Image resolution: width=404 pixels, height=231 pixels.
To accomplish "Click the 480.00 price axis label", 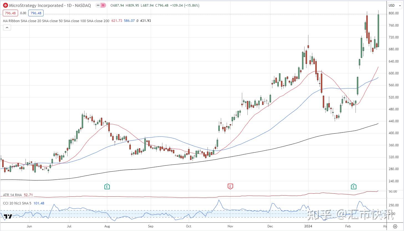I will pyautogui.click(x=393, y=109).
